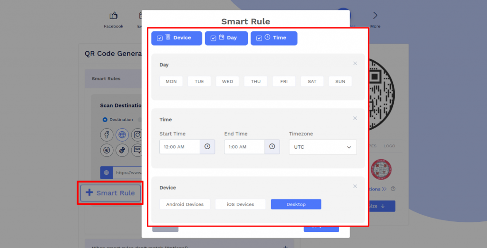
Task: Choose iOS Devices option
Action: pyautogui.click(x=240, y=204)
